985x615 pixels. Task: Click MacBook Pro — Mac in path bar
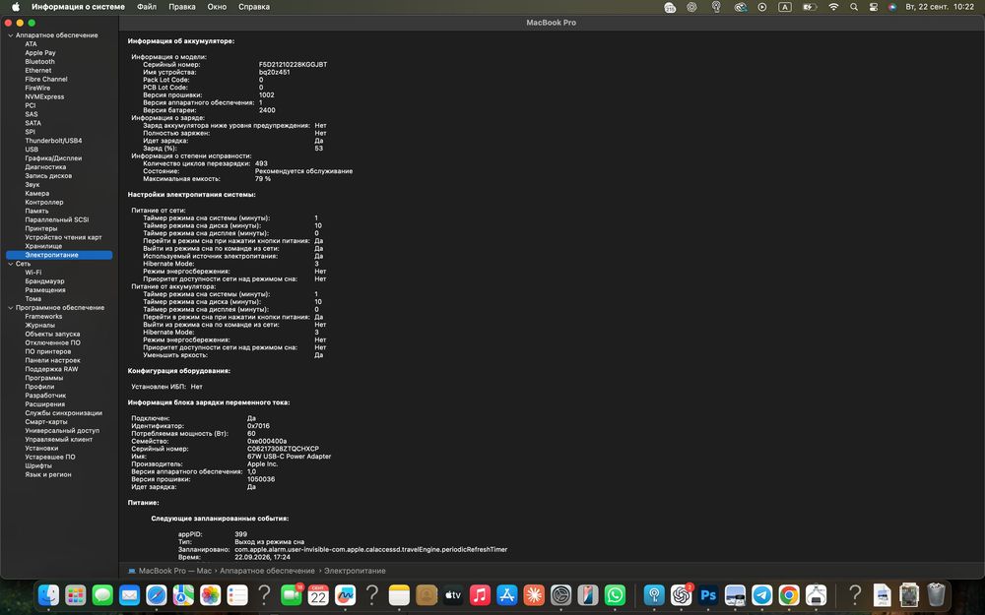point(169,571)
